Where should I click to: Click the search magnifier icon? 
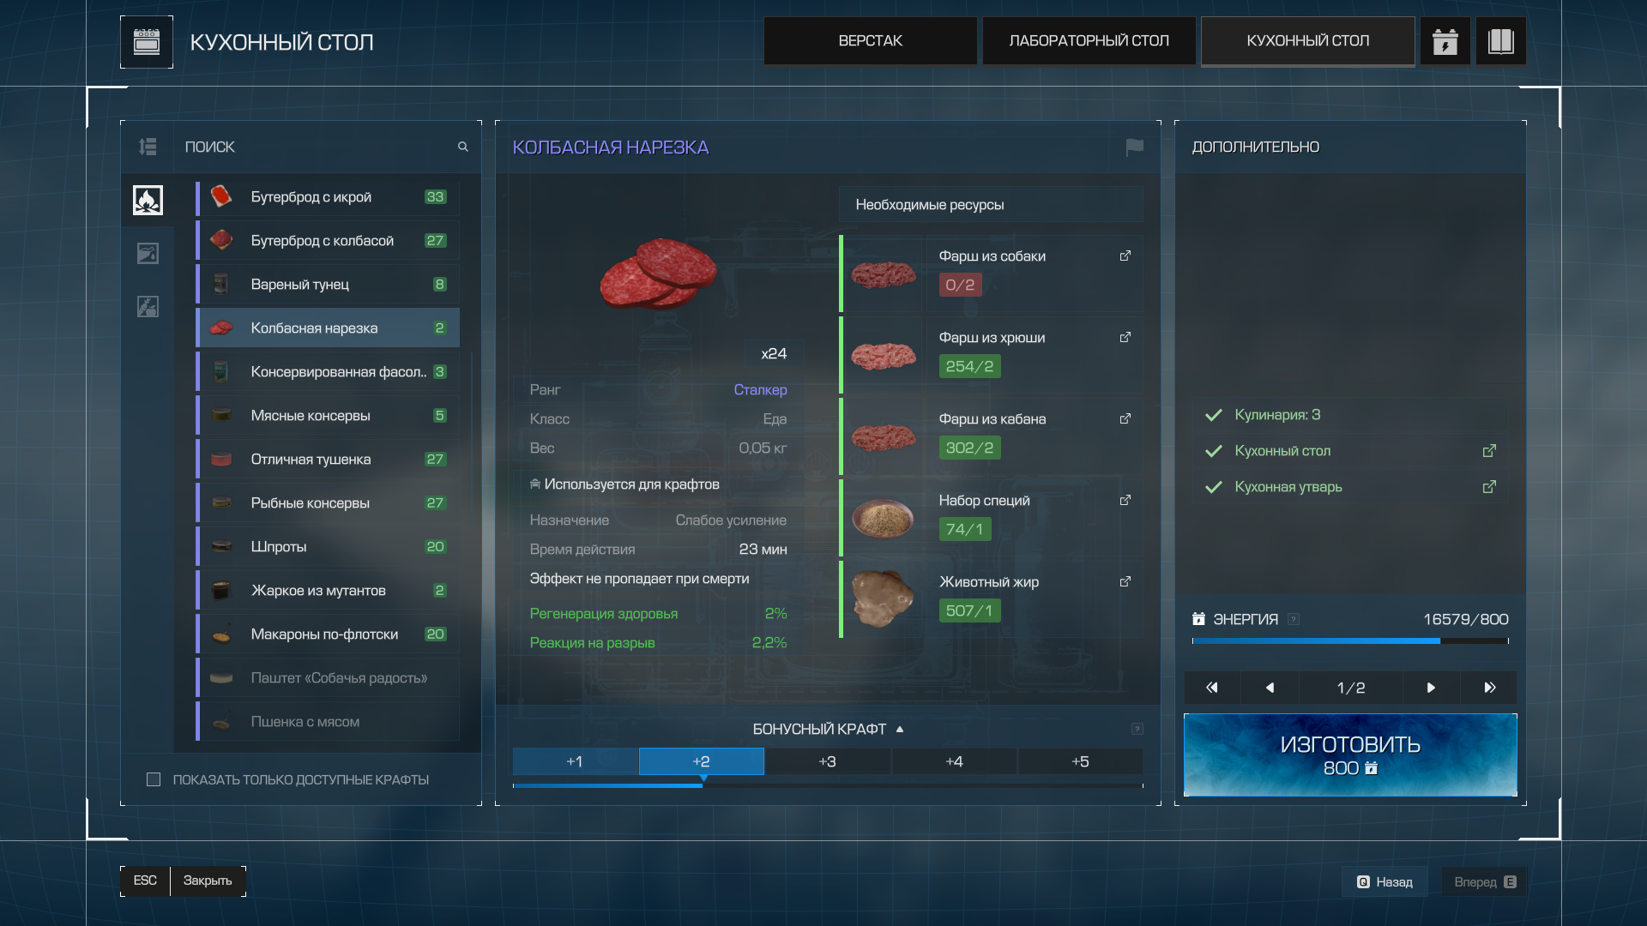[x=463, y=147]
